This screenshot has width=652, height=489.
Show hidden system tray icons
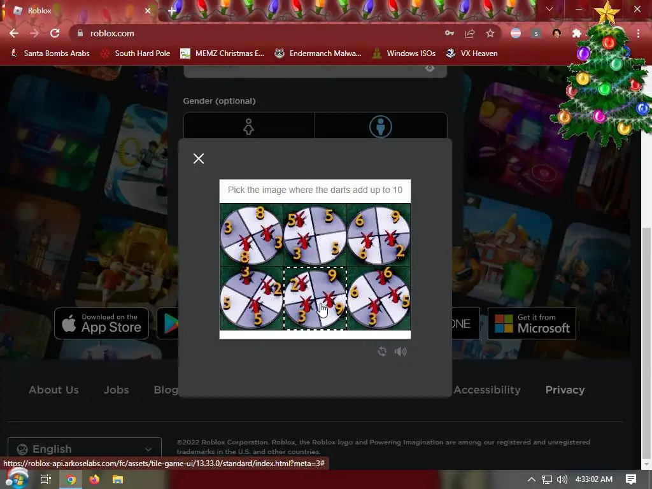coord(532,479)
